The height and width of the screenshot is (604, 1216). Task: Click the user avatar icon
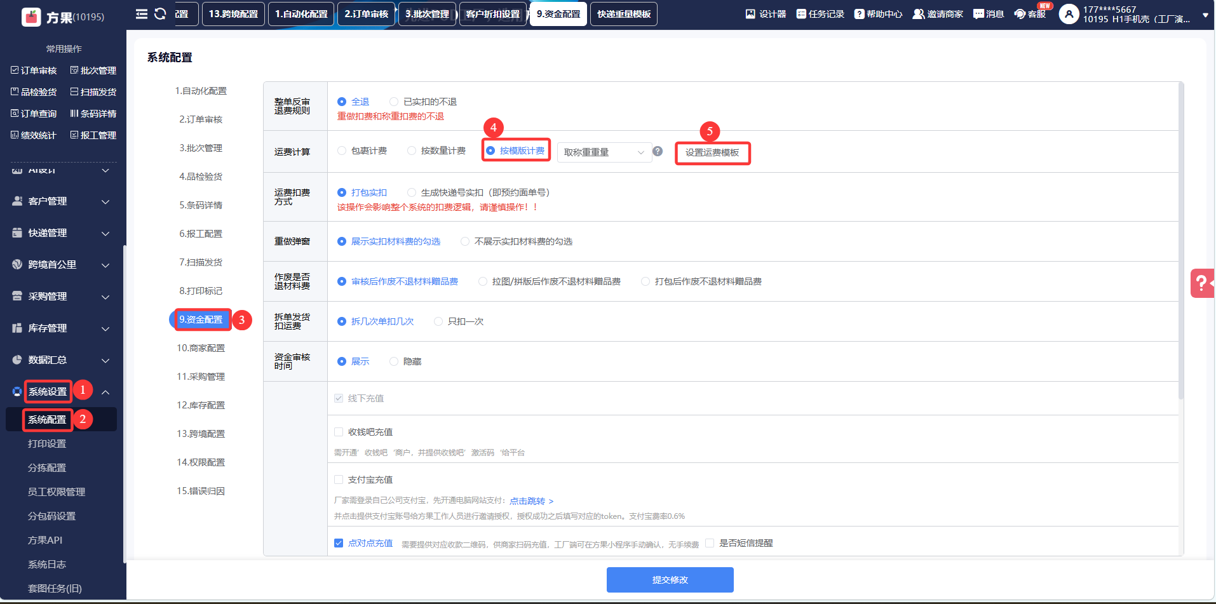[1069, 14]
